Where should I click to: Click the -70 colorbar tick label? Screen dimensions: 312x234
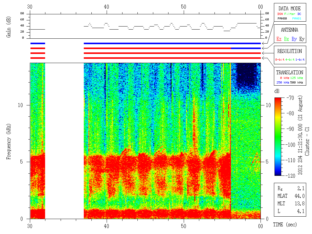click(290, 98)
